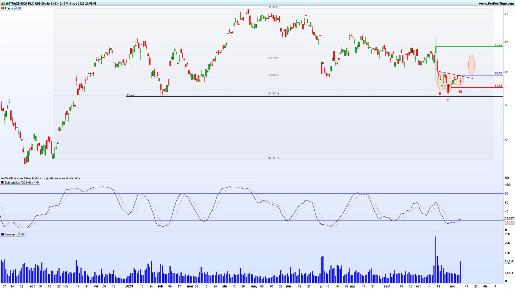Click the blue Volumen color swatch
The height and width of the screenshot is (289, 515).
pos(3,234)
